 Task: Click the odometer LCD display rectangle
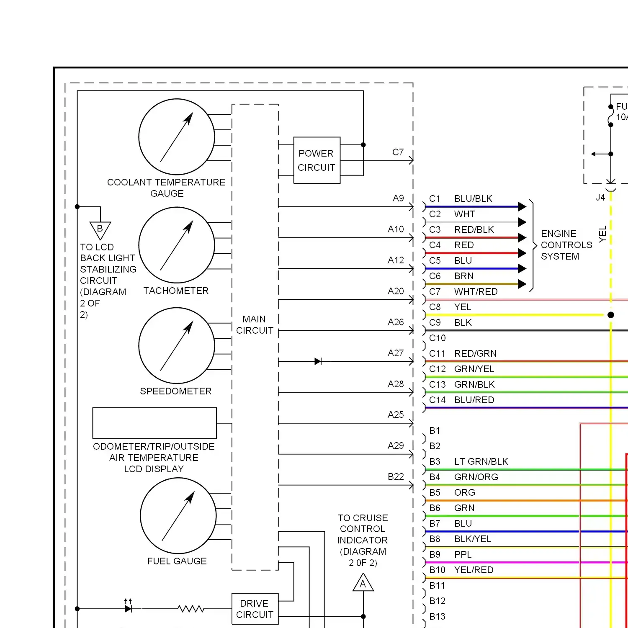(154, 423)
